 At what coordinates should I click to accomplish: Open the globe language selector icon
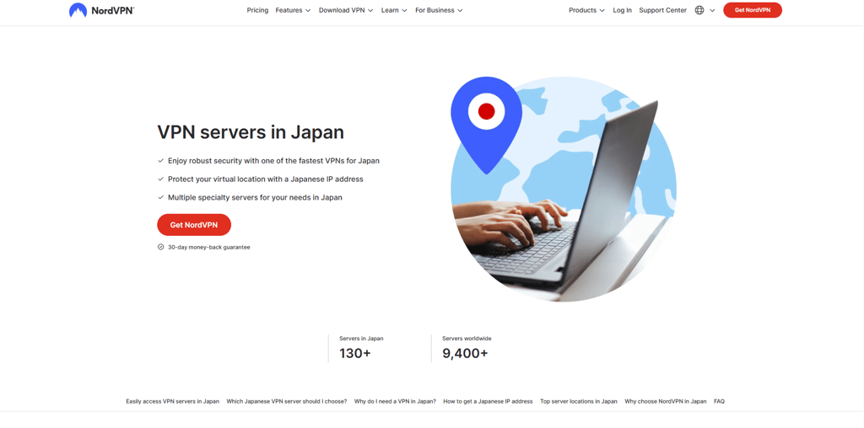(699, 10)
